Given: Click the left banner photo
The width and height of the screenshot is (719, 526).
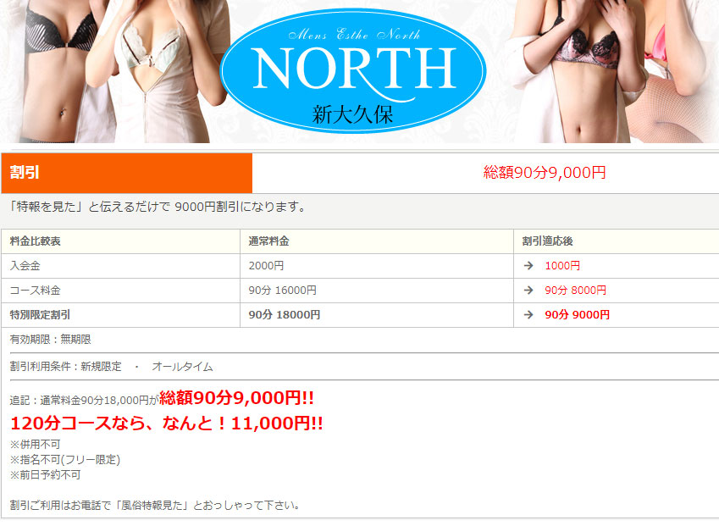Looking at the screenshot, I should click(x=114, y=71).
